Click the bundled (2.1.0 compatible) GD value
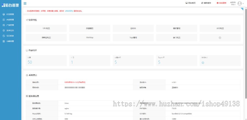 point(182,113)
